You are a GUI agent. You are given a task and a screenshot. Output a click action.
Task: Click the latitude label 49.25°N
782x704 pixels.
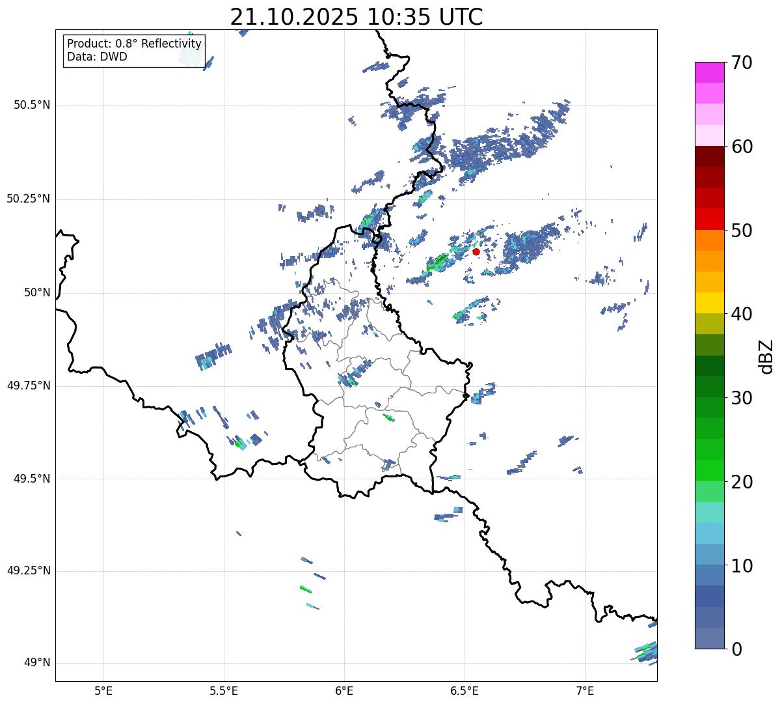(29, 571)
